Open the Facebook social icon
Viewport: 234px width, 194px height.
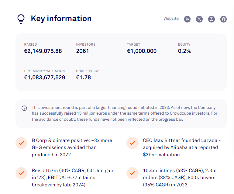224,19
